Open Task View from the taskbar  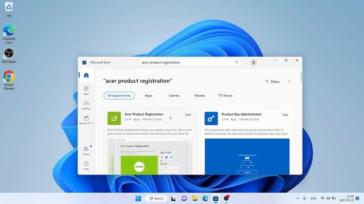[173, 198]
